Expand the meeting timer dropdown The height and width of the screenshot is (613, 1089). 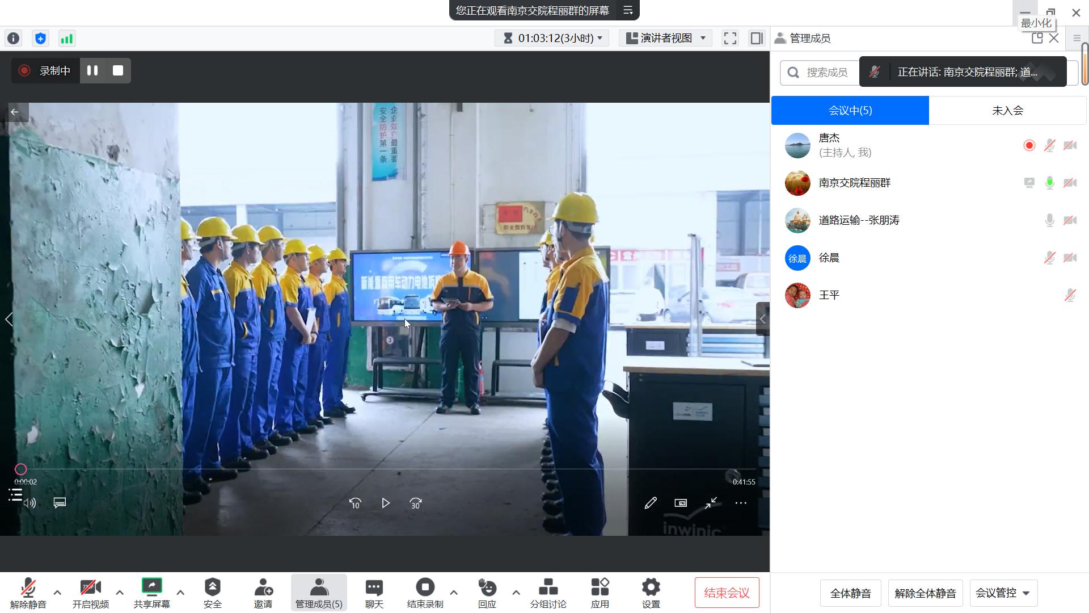pos(552,39)
